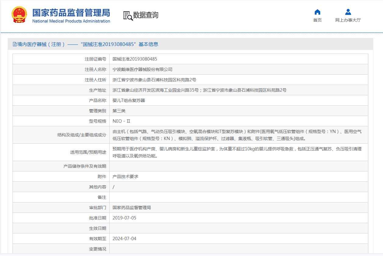Click the 数据查询 heading
383x256 pixels.
(146, 15)
